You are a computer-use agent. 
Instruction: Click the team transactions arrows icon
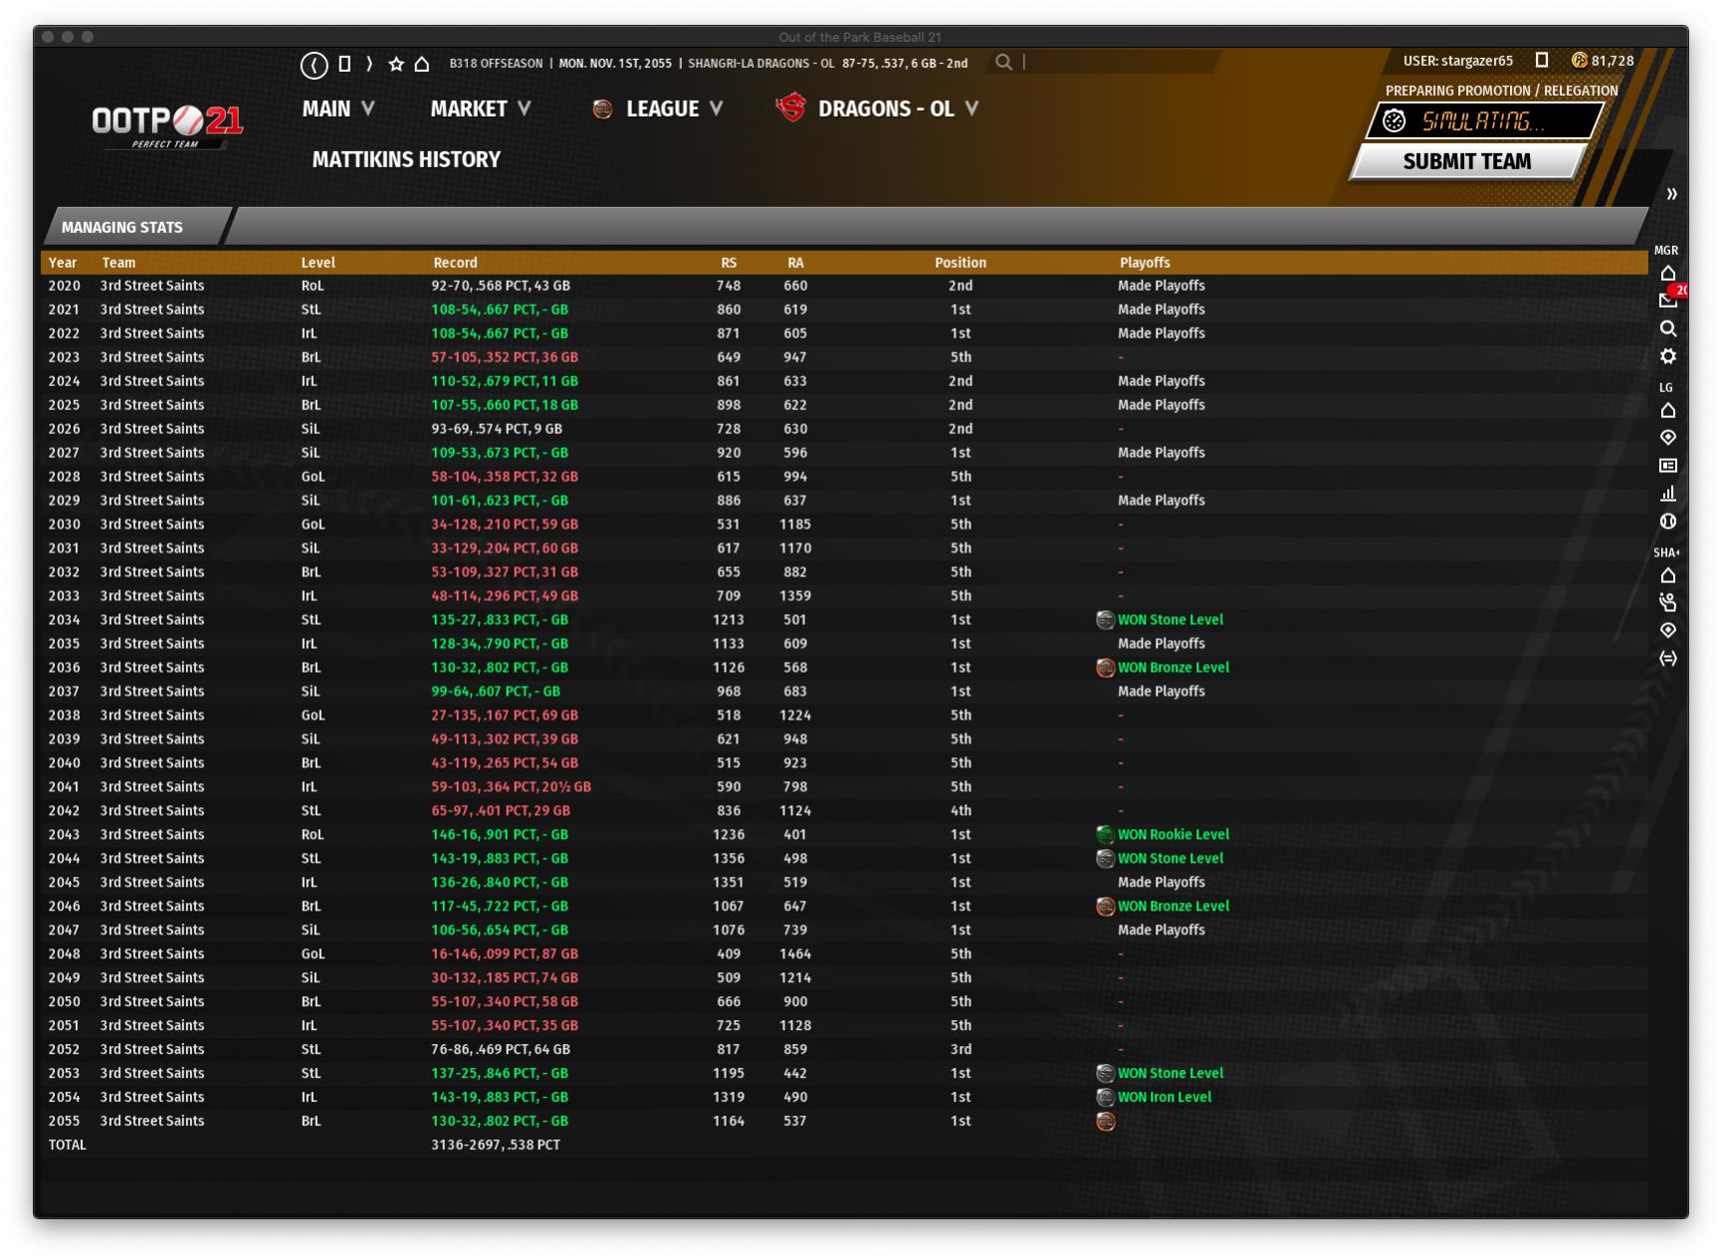[1668, 658]
